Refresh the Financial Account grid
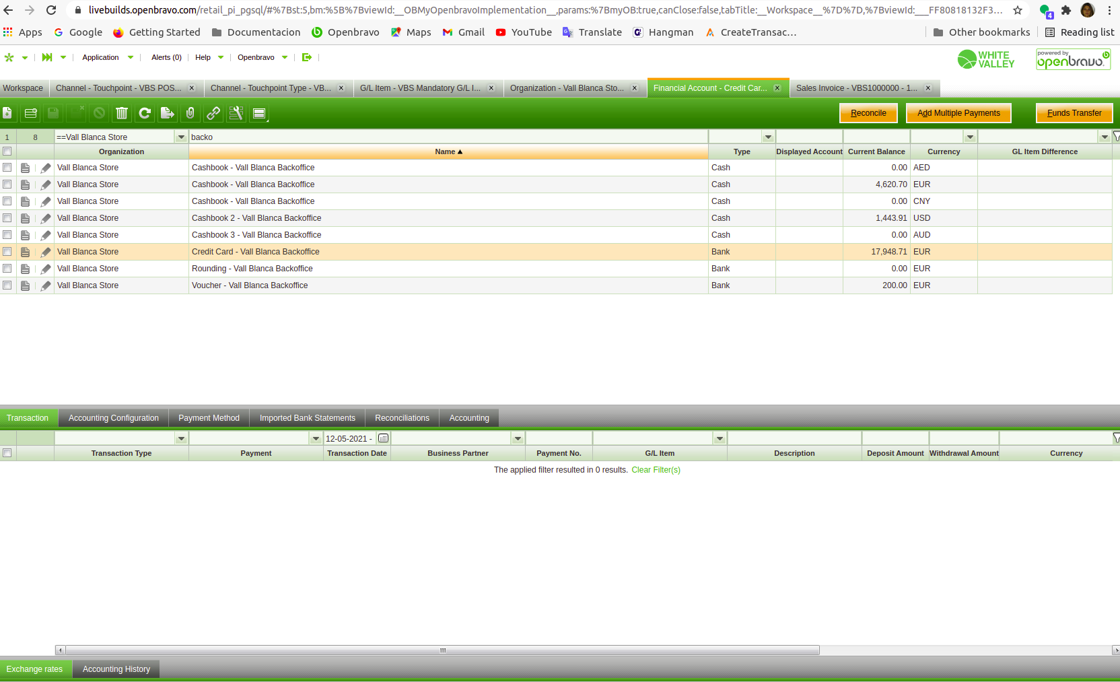 (145, 113)
